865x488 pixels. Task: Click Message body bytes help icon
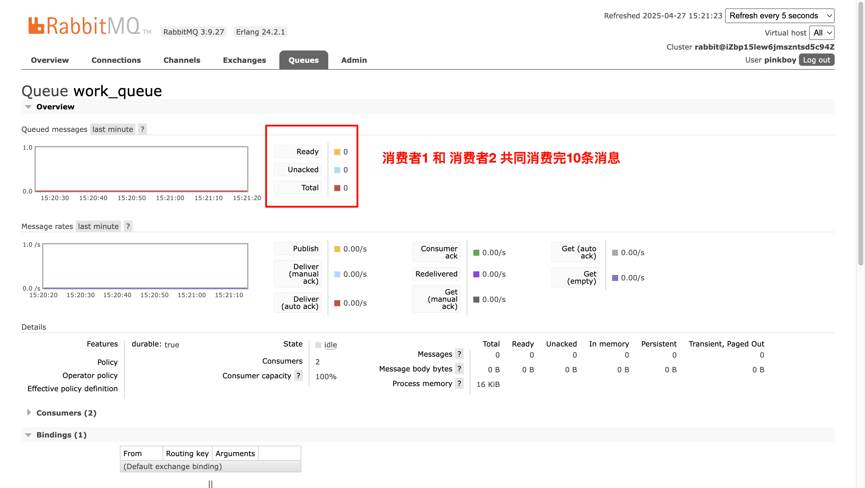click(459, 369)
